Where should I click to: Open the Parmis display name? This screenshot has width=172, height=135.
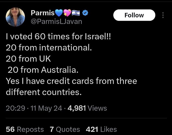point(43,13)
